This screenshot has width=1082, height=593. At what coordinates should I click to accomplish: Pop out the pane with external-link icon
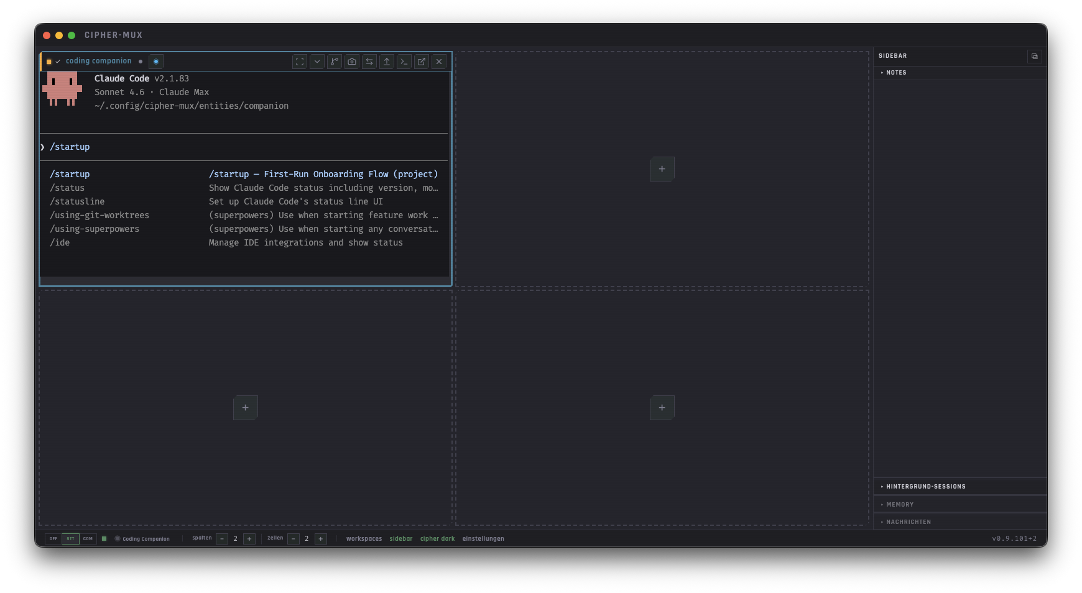[x=422, y=62]
